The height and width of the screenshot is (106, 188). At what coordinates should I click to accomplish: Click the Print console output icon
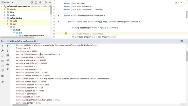click(8, 65)
